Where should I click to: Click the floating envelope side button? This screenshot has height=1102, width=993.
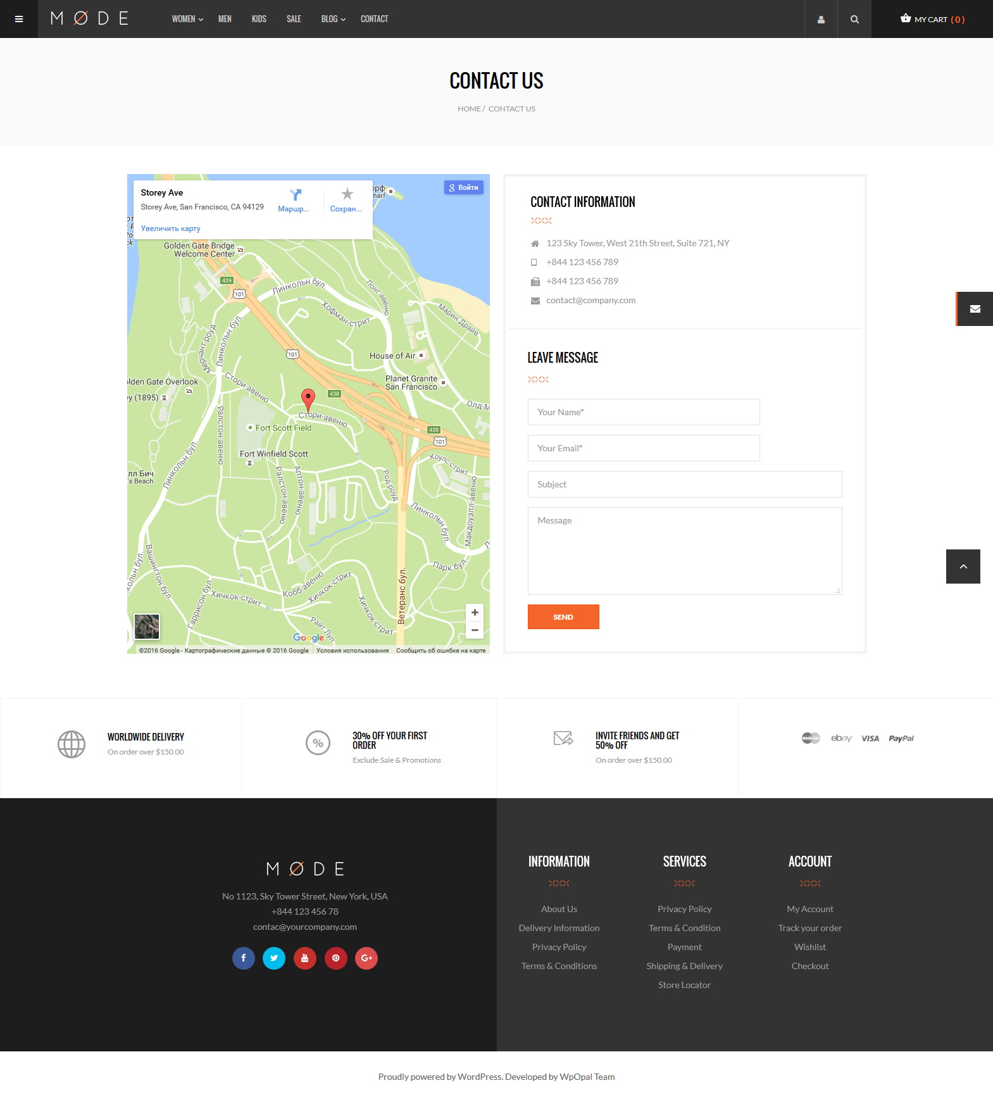(x=975, y=309)
